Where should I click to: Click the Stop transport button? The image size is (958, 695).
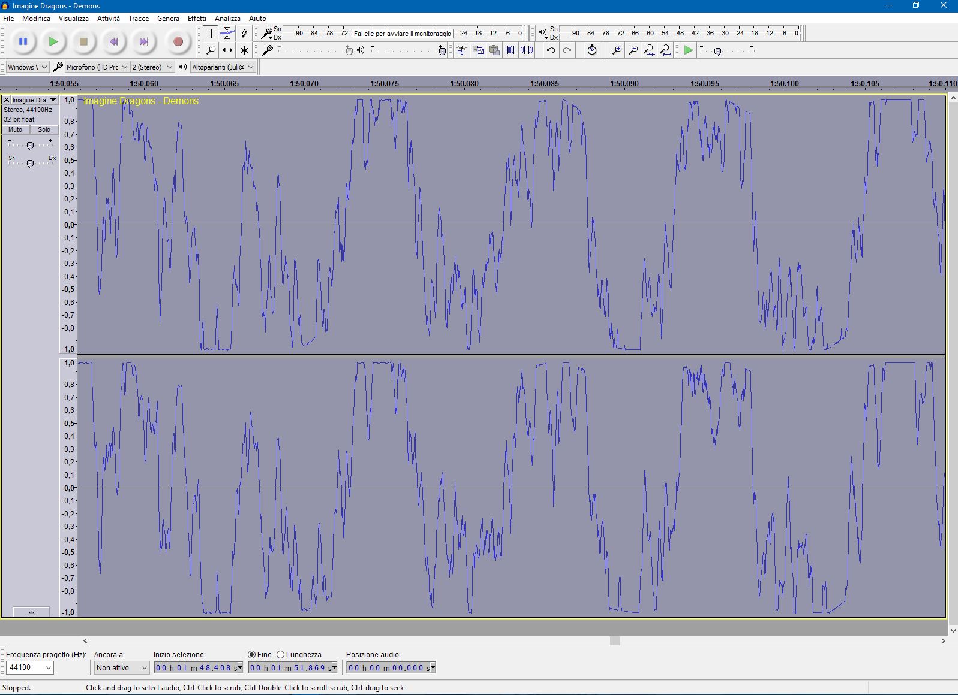tap(83, 41)
